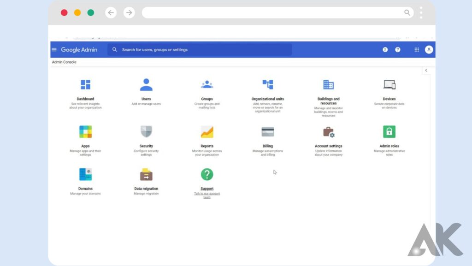
Task: Open the Organizational units icon
Action: click(268, 84)
